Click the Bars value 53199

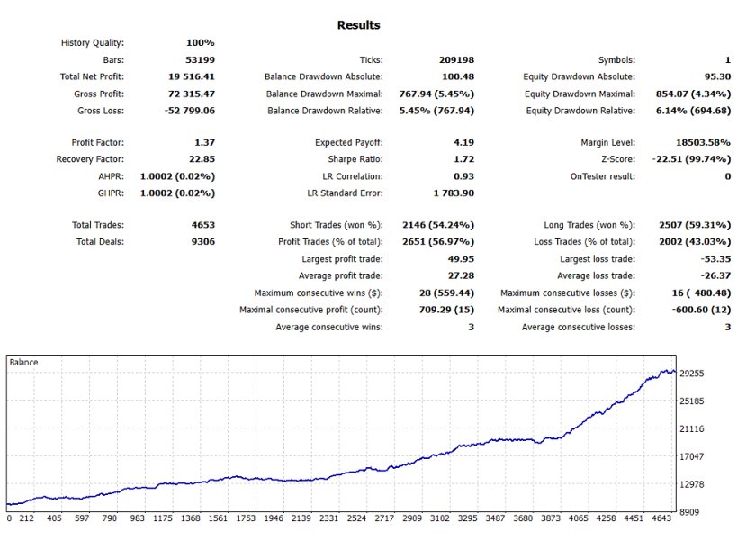201,59
